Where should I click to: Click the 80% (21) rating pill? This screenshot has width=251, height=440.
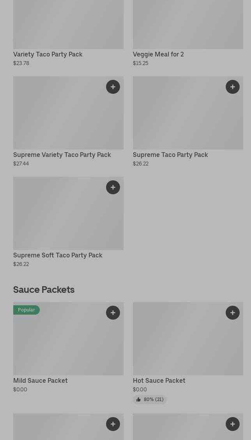point(150,400)
